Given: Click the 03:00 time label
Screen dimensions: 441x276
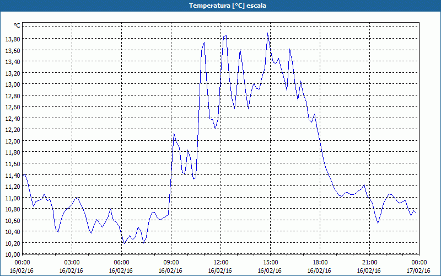Looking at the screenshot, I should point(72,262).
